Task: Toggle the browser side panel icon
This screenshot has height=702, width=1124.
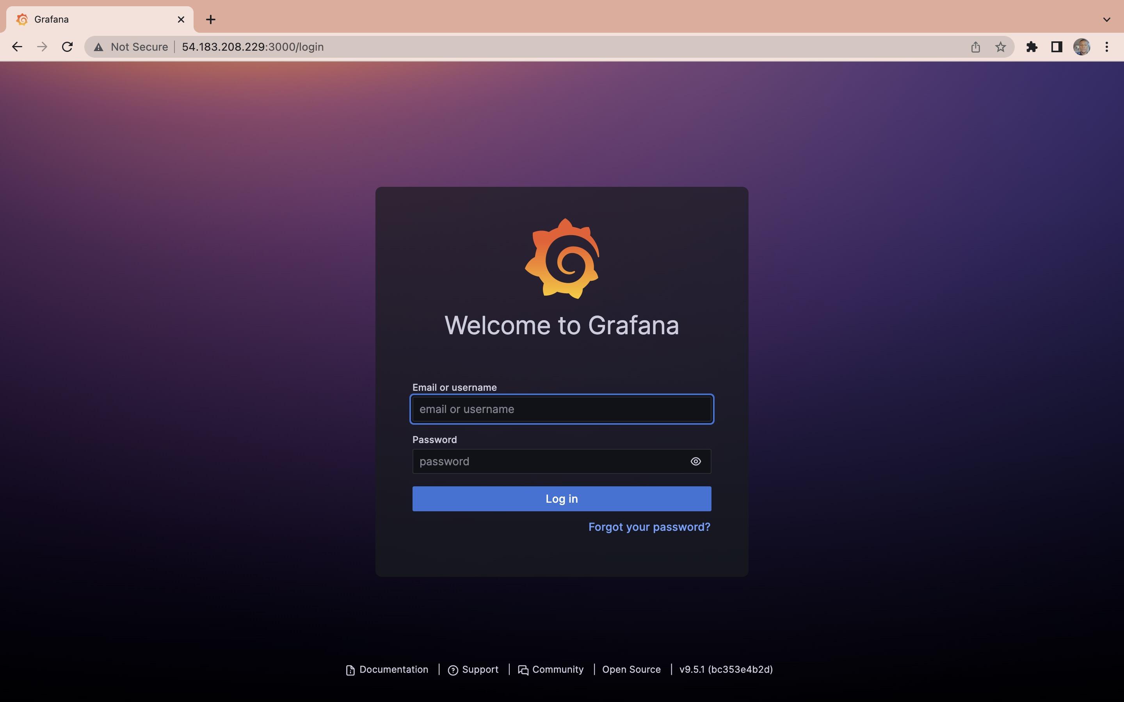Action: (x=1056, y=47)
